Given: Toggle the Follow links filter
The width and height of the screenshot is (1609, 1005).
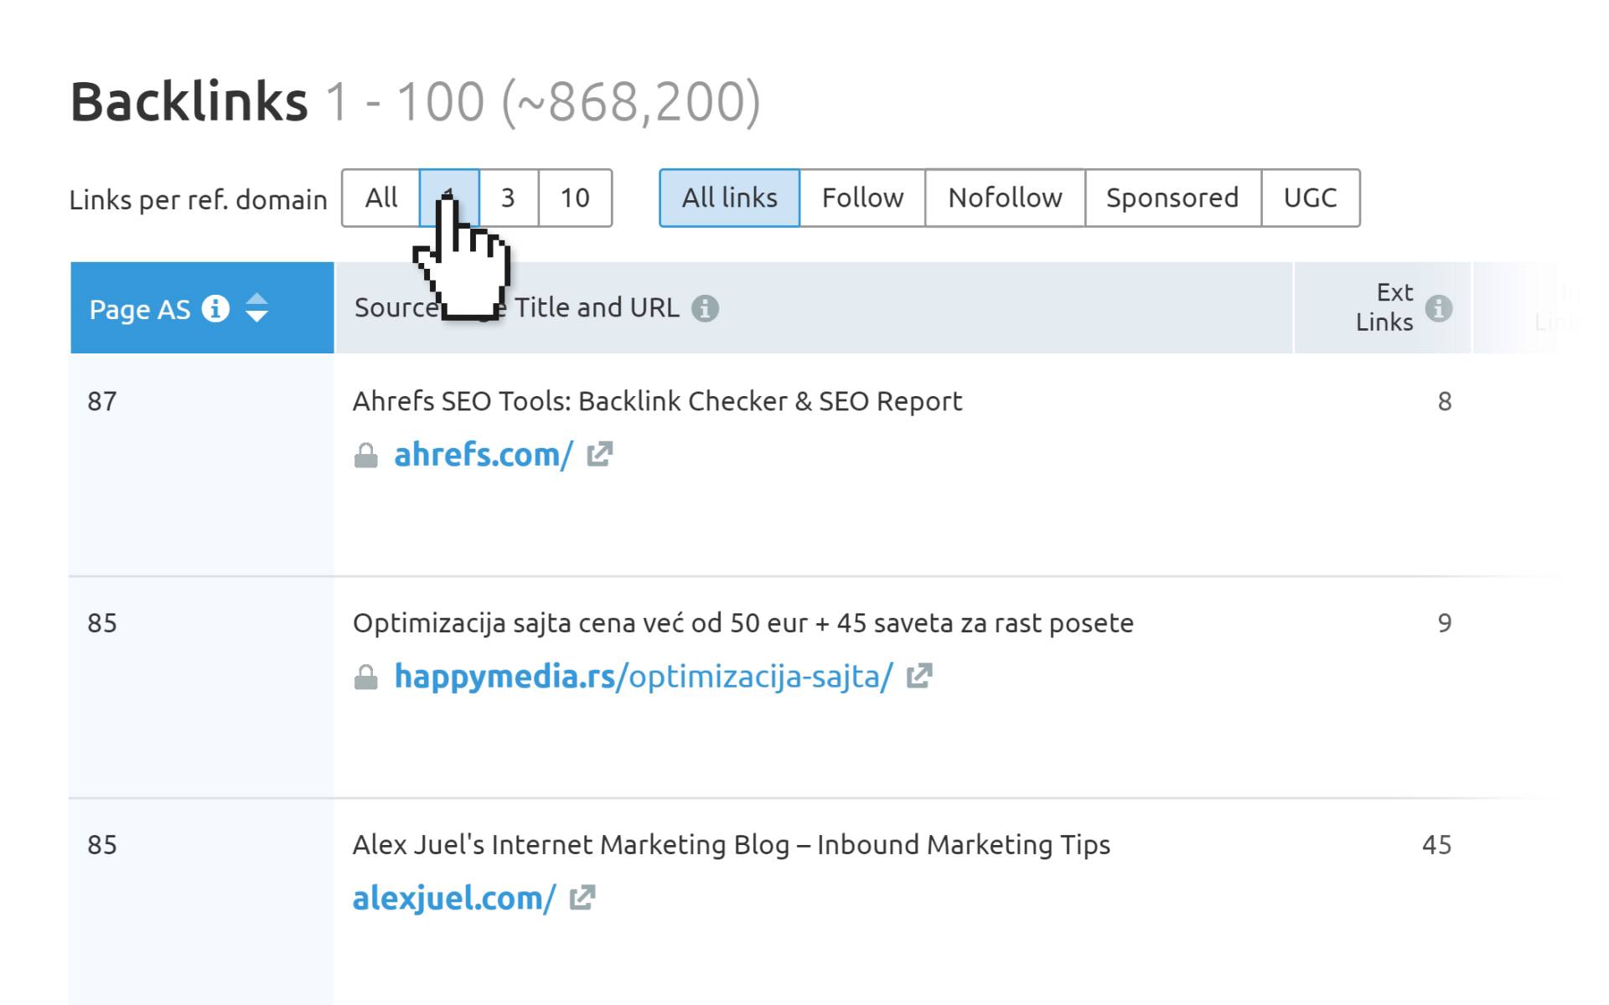Looking at the screenshot, I should (861, 197).
